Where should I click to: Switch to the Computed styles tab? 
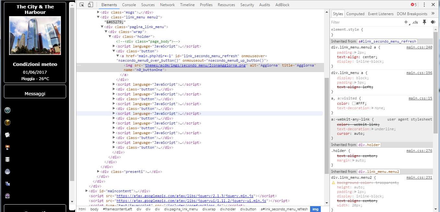355,14
